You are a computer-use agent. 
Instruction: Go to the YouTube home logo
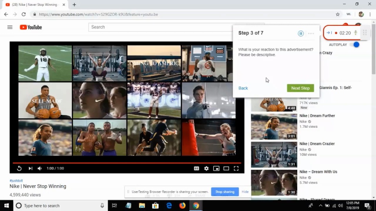[x=31, y=27]
